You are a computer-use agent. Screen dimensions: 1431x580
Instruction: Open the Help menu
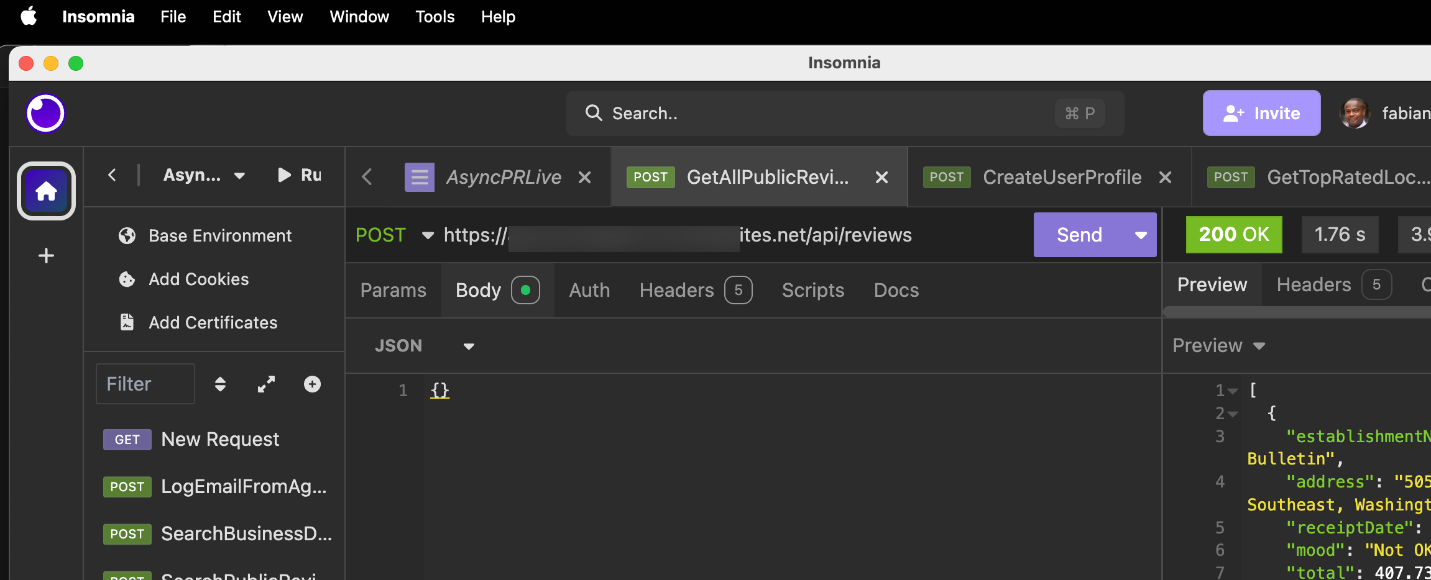click(x=498, y=17)
